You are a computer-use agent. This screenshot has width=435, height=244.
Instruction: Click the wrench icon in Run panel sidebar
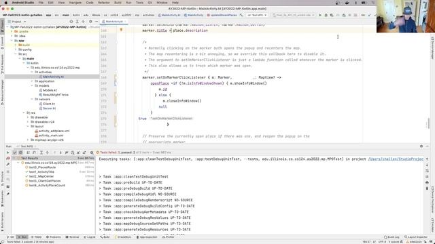click(8, 164)
